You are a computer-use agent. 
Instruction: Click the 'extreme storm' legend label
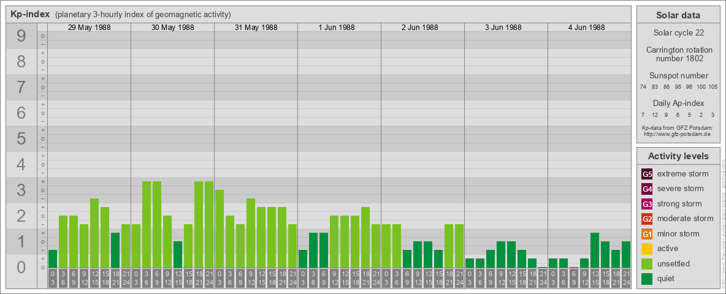(683, 174)
